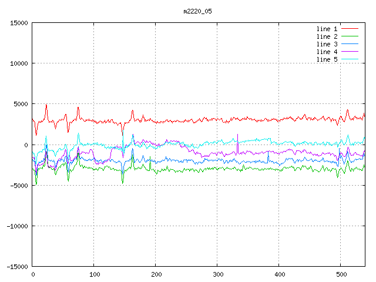Select the green line sample in legend
Image resolution: width=376 pixels, height=282 pixels.
350,36
